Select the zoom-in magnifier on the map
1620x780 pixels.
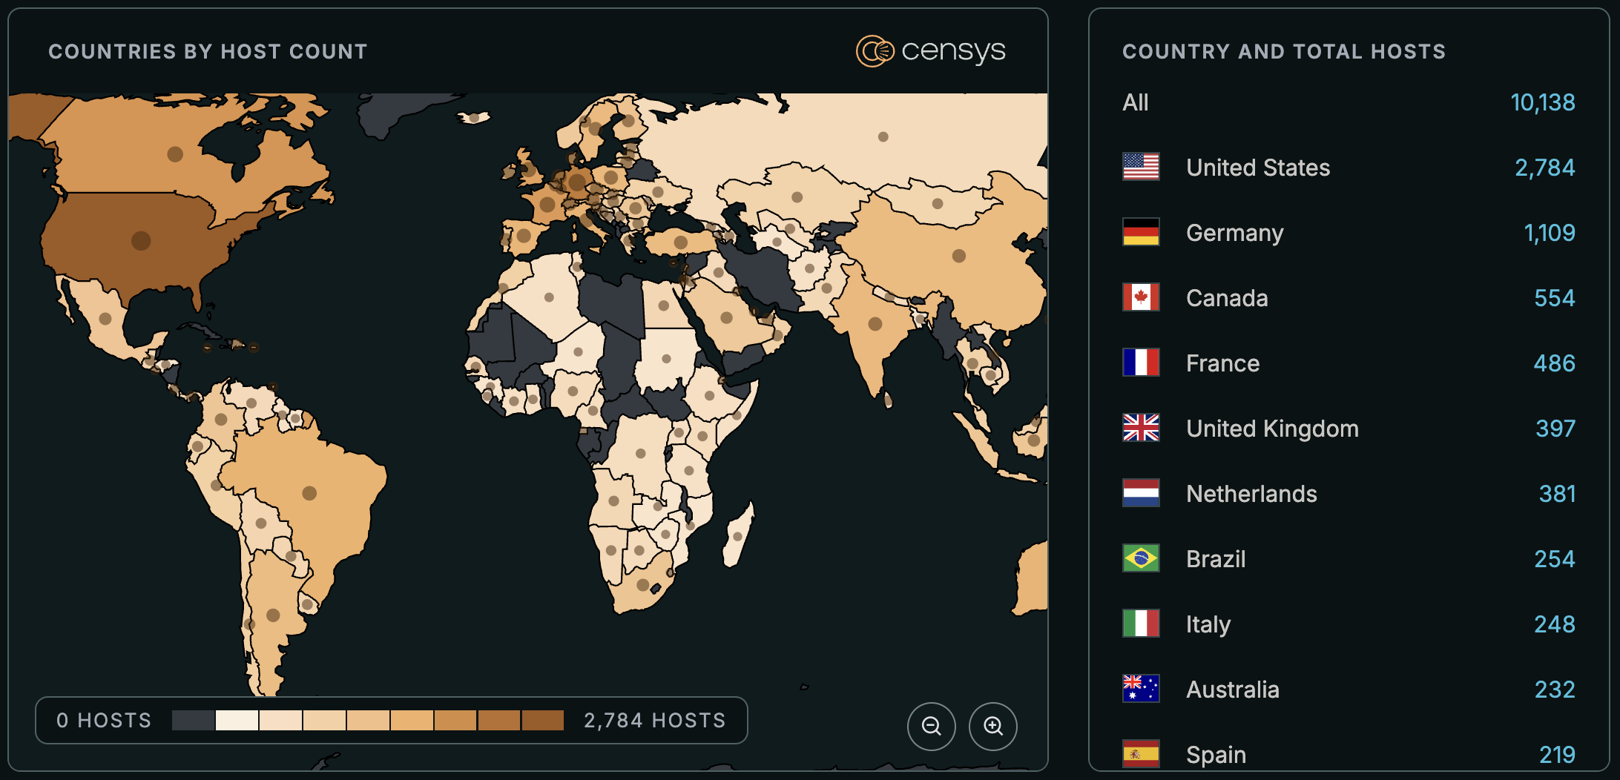click(x=992, y=727)
